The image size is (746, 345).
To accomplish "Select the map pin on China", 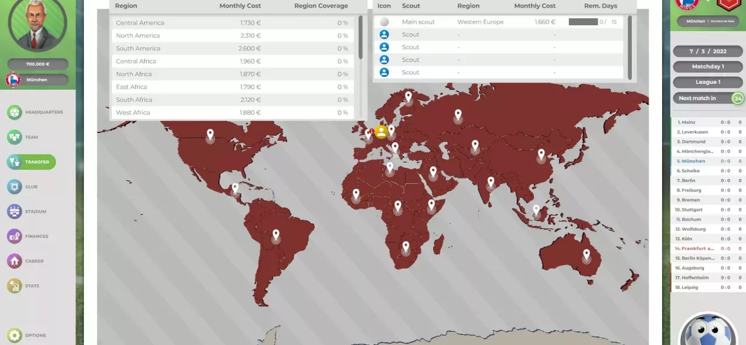I will (541, 156).
